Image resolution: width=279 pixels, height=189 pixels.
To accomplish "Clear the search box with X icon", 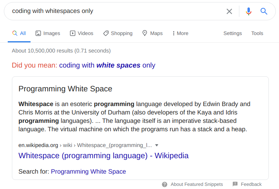I will coord(229,11).
